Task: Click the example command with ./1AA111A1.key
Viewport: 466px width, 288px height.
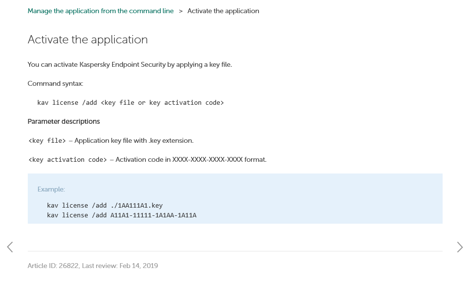Action: click(x=105, y=205)
